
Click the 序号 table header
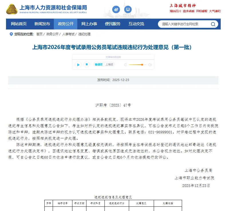click(49, 203)
